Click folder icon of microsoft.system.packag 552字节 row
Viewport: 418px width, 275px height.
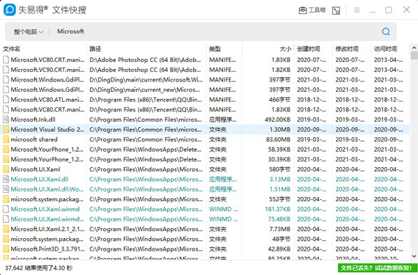6,199
